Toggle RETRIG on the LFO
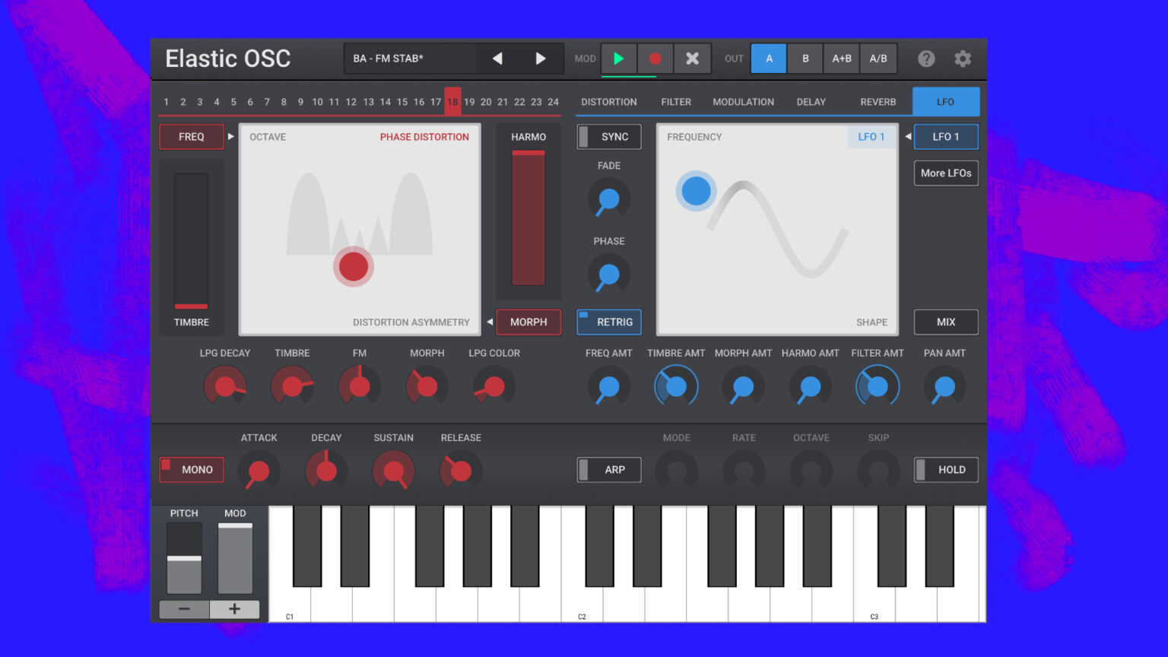The image size is (1168, 657). pos(608,322)
